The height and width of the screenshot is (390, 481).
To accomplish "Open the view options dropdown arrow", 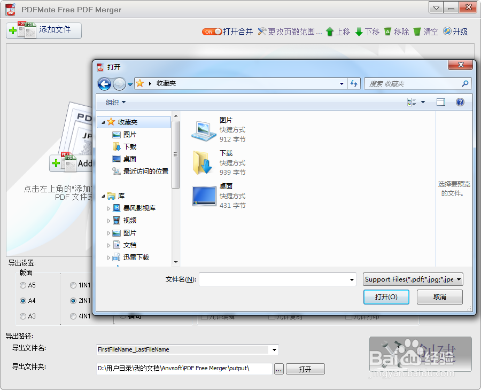I will pos(423,102).
